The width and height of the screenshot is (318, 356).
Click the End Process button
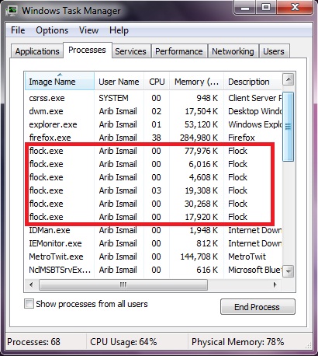pyautogui.click(x=258, y=307)
